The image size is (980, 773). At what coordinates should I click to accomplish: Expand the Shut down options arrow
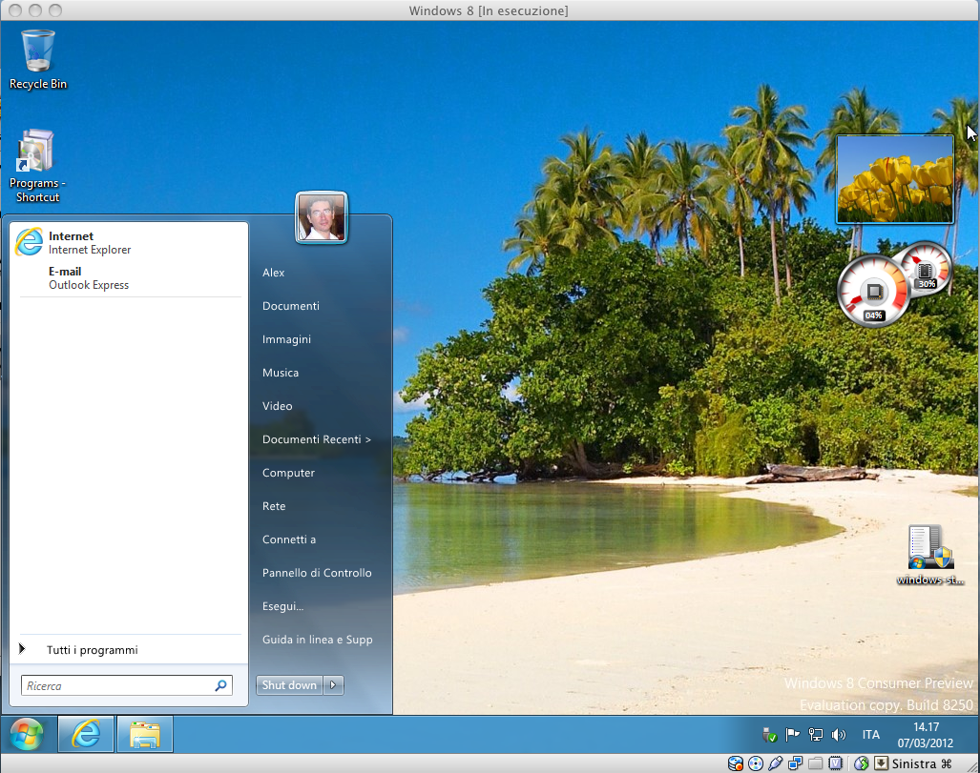(333, 685)
